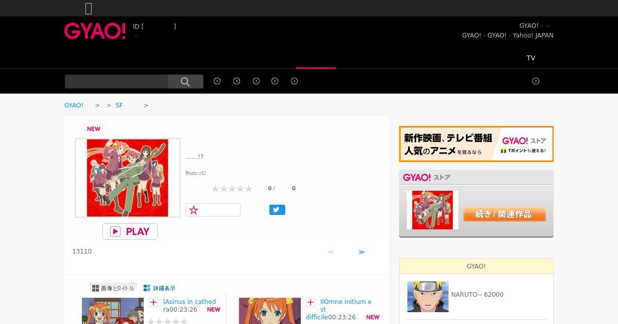Share via the Twitter bird button
The height and width of the screenshot is (324, 618).
(x=277, y=210)
